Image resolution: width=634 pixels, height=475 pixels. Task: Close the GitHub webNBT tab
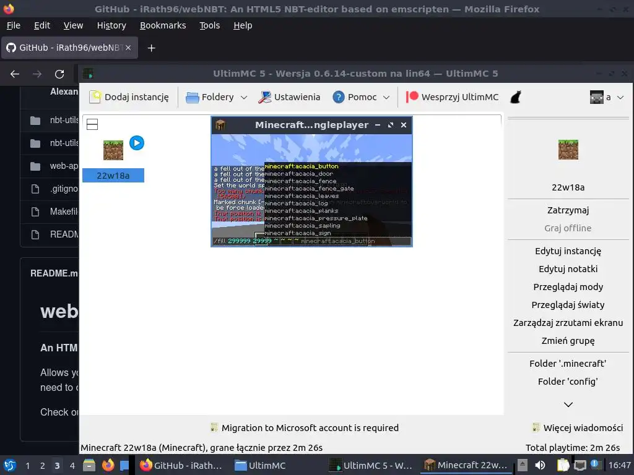click(x=128, y=48)
